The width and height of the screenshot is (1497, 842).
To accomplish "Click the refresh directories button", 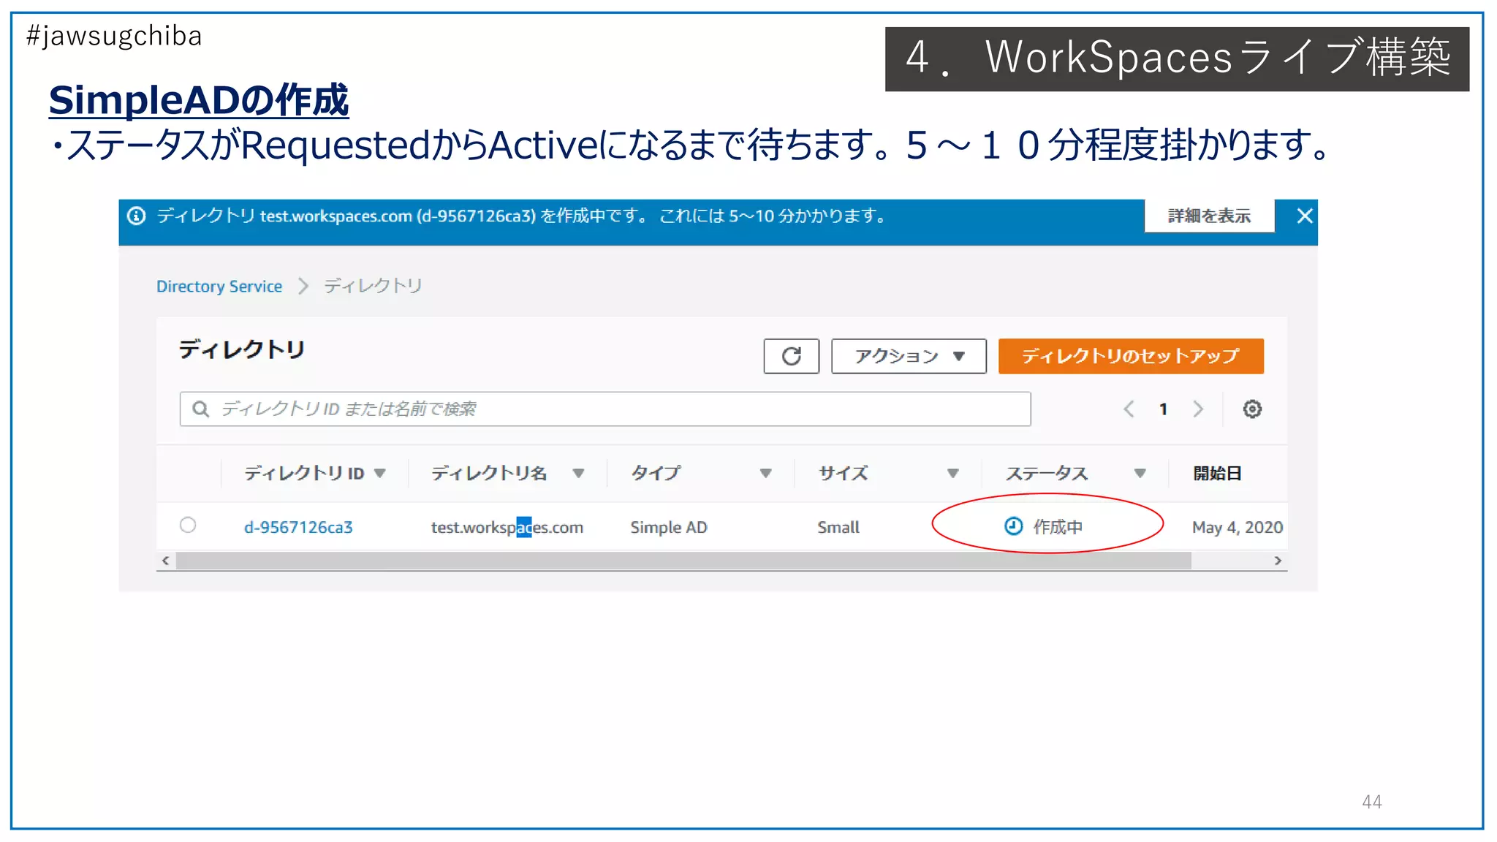I will 791,356.
